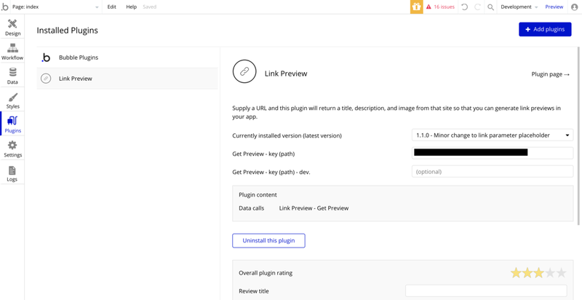Open the Styles tab
Screen dimensions: 582x300
[x=12, y=100]
